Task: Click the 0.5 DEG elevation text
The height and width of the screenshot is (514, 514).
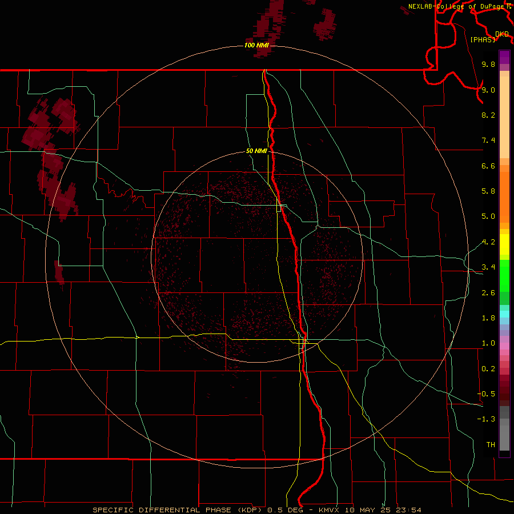Action: [x=286, y=510]
